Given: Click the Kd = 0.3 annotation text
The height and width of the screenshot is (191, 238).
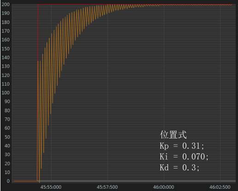Looking at the screenshot, I should click(180, 168).
